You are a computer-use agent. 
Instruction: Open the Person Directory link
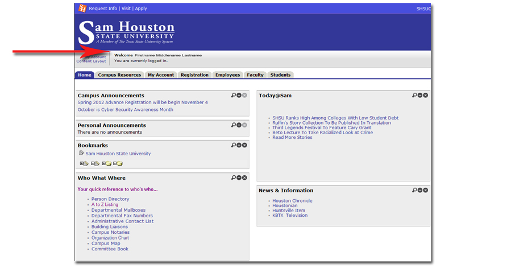110,199
